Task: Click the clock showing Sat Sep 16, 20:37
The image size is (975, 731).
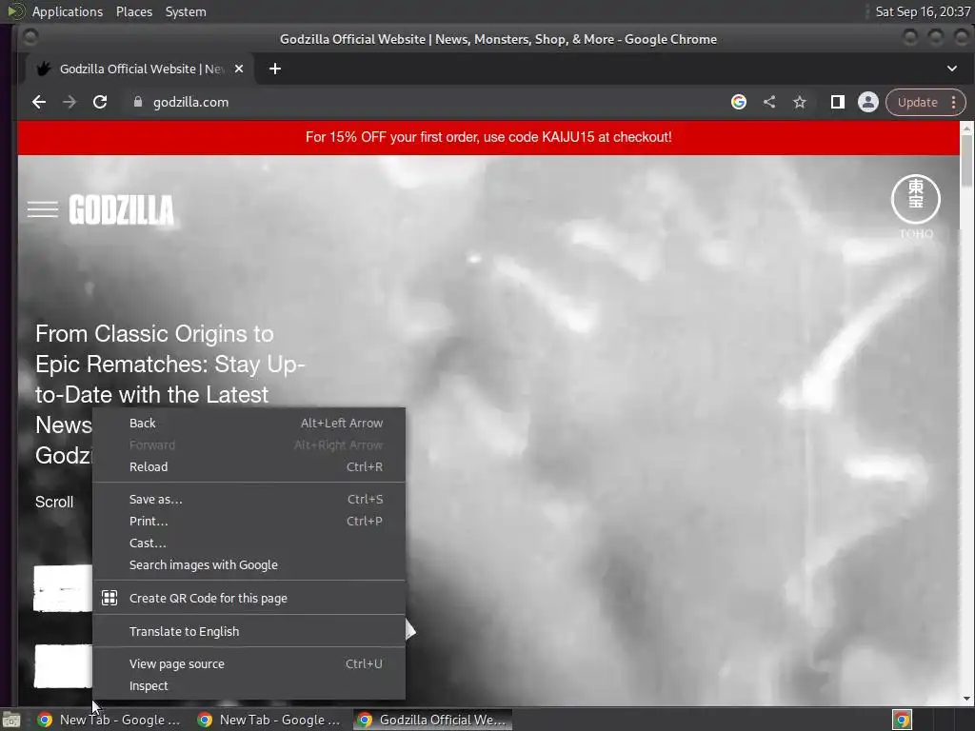Action: [x=922, y=11]
